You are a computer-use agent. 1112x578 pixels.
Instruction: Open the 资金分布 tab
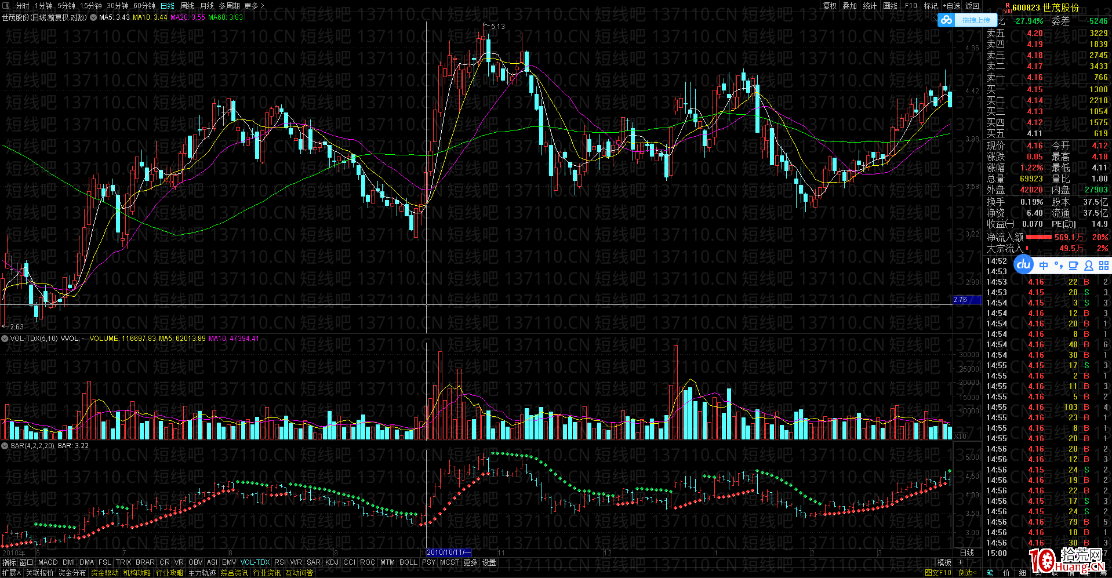(x=72, y=573)
